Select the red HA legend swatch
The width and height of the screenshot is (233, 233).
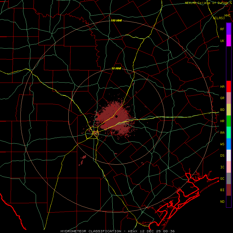coord(229,86)
